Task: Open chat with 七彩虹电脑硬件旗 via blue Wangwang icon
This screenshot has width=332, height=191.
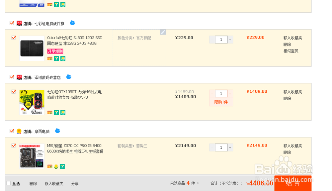Action: [72, 23]
